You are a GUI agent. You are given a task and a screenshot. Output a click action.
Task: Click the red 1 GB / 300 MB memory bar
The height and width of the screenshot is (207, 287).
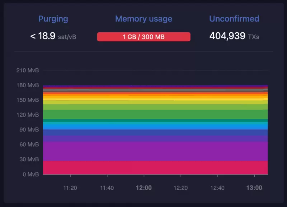[143, 37]
